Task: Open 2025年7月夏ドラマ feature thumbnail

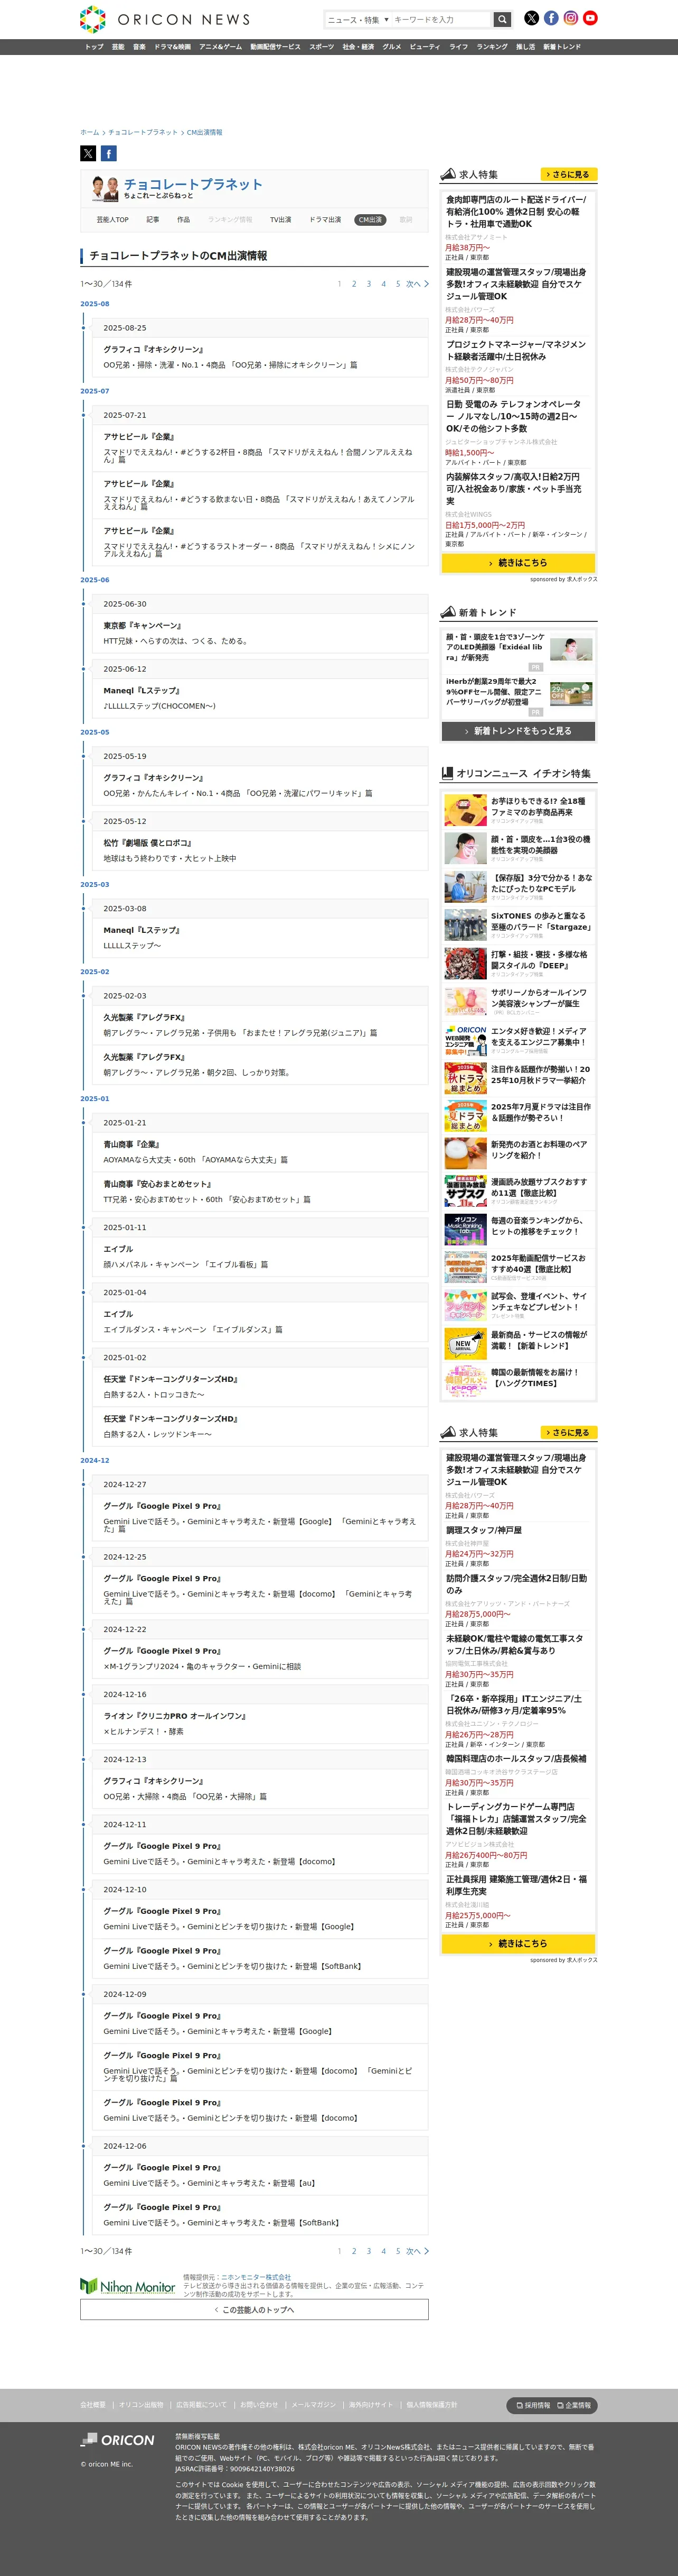Action: pyautogui.click(x=465, y=1116)
